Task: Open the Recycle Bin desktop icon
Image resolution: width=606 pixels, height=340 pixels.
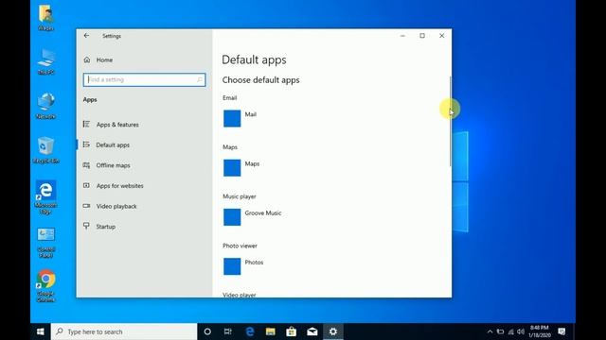Action: (46, 150)
